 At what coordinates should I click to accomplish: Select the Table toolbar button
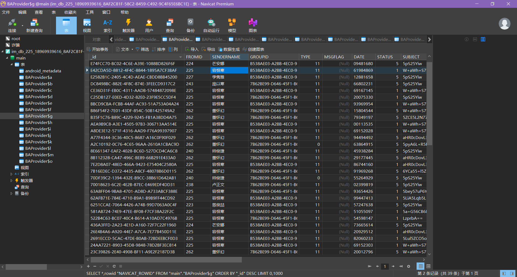66,26
